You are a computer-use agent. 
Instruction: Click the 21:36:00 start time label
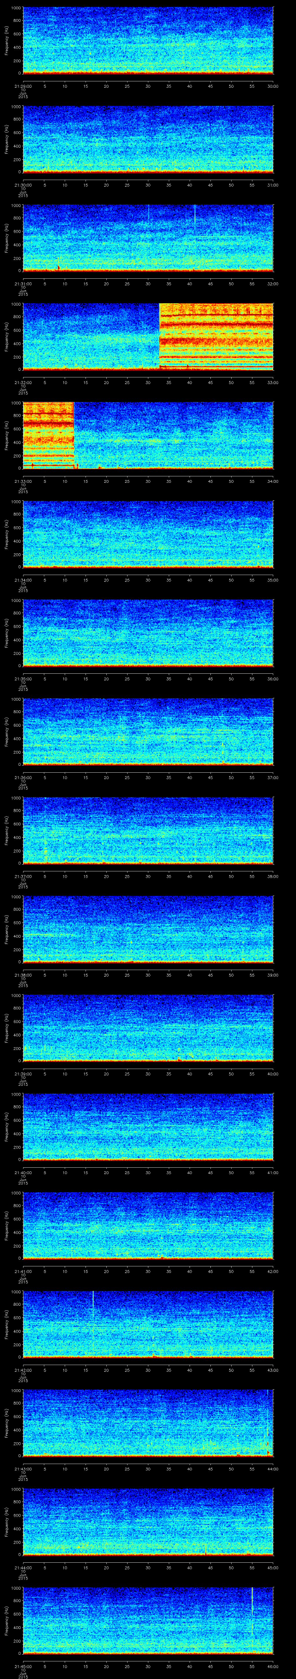coord(23,778)
